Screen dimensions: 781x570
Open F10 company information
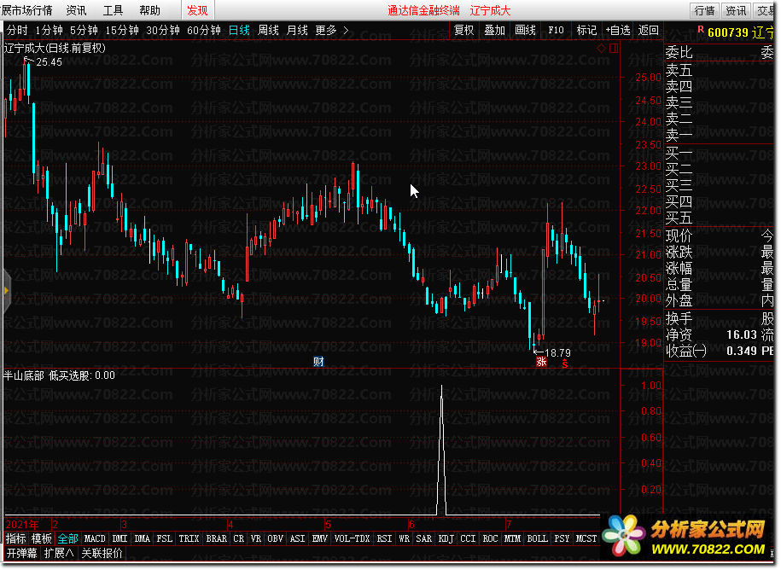556,31
